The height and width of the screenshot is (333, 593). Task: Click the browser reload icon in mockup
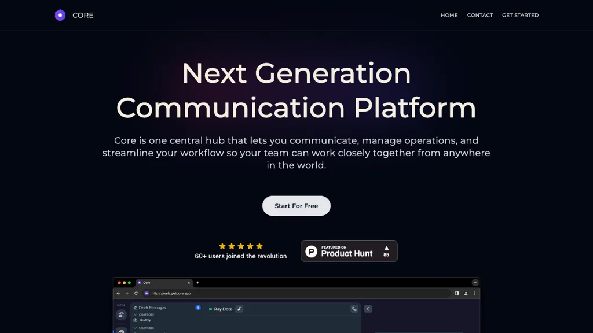136,293
